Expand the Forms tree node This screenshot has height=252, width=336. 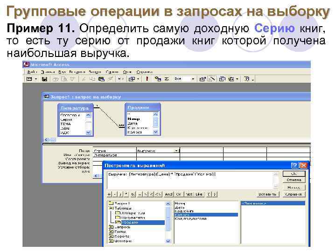111,231
